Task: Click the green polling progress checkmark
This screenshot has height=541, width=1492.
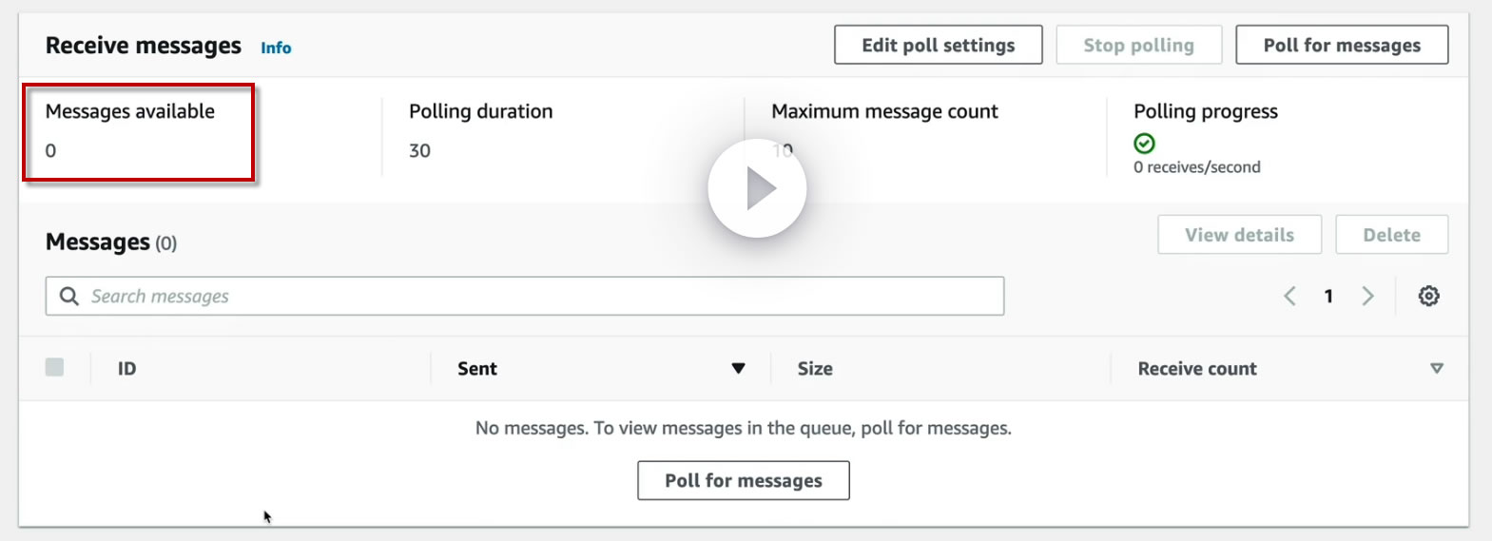Action: pyautogui.click(x=1144, y=144)
